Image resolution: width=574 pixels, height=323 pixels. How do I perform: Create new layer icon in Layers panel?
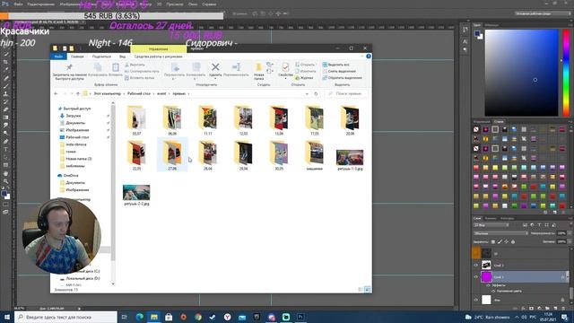(x=555, y=309)
